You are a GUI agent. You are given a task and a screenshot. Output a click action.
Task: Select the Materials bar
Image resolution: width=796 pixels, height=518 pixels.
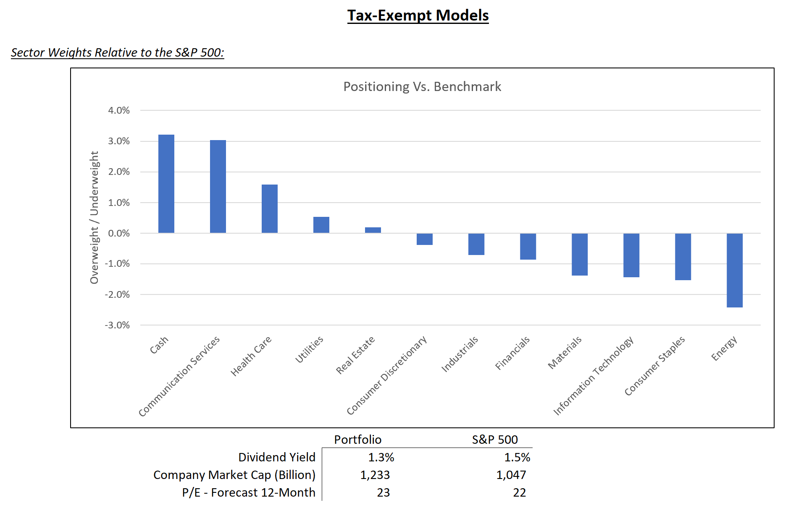(x=579, y=254)
